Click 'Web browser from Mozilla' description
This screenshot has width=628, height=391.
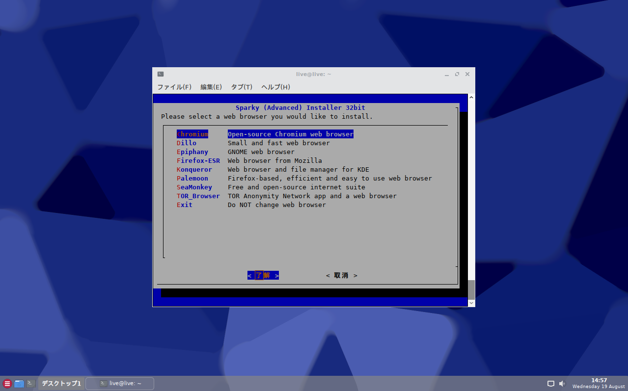275,160
